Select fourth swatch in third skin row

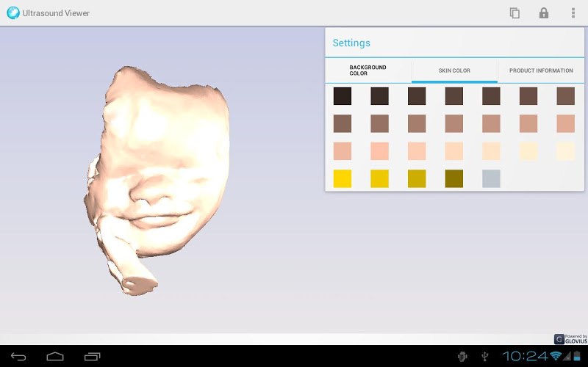pos(454,151)
